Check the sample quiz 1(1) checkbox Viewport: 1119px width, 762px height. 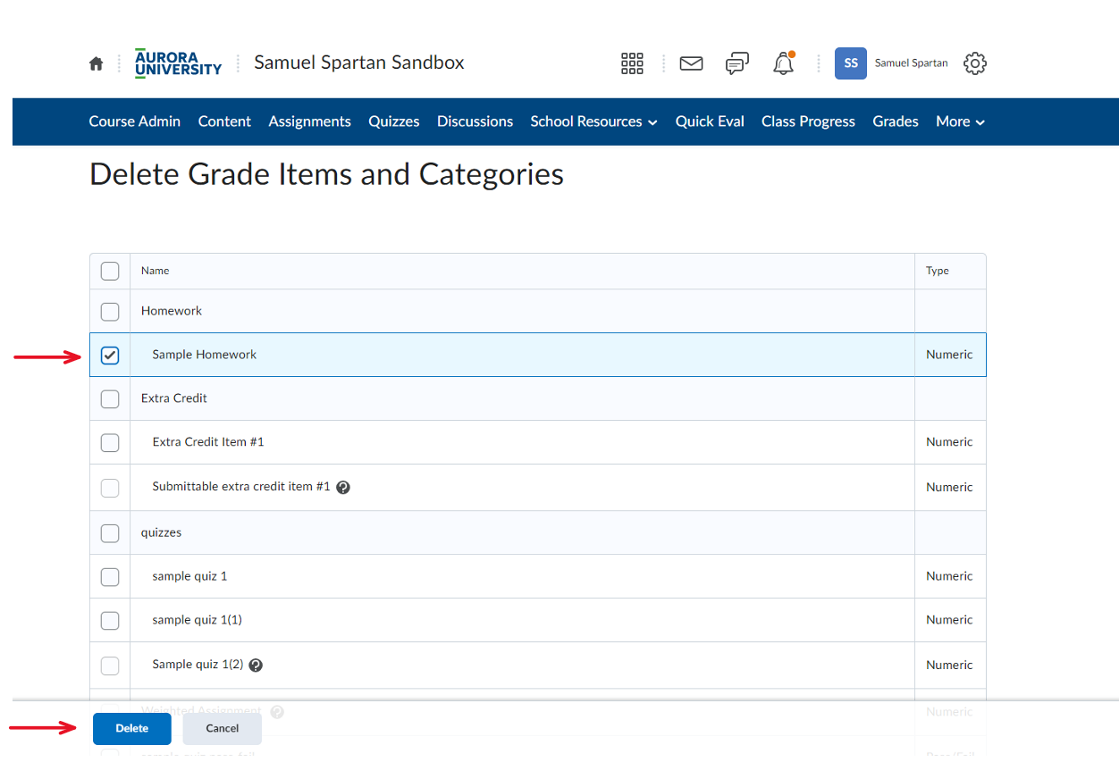click(110, 621)
